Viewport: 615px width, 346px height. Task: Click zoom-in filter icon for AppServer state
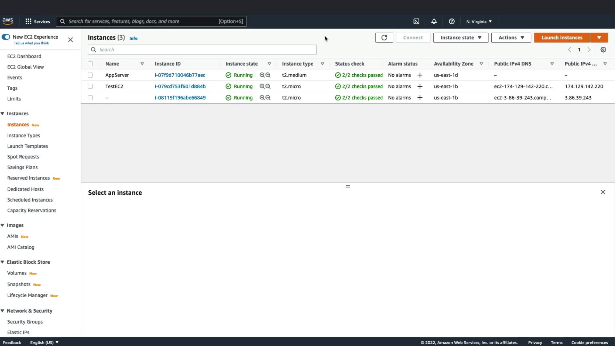coord(262,75)
